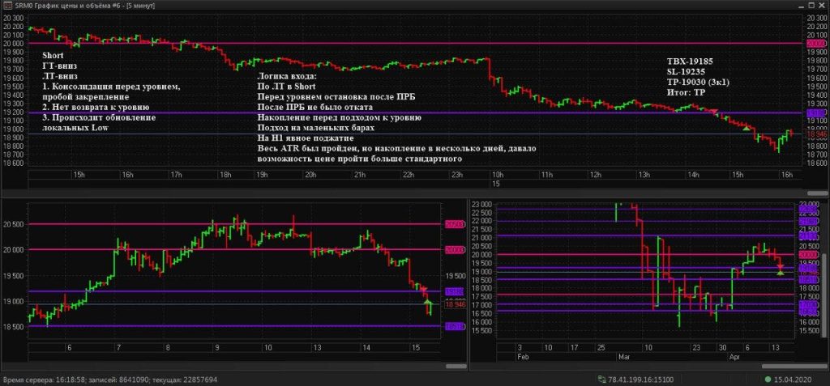This screenshot has height=386, width=830.
Task: Click the chart window icon in title bar
Action: pyautogui.click(x=6, y=5)
